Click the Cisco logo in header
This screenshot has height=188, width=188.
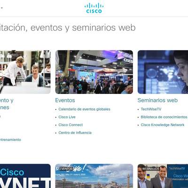point(94,8)
